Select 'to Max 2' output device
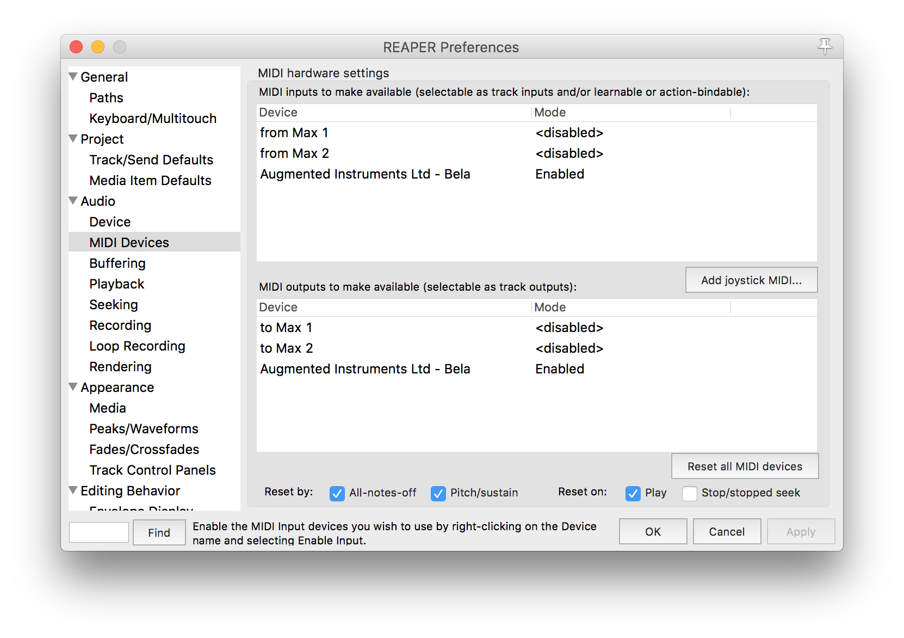 (286, 348)
